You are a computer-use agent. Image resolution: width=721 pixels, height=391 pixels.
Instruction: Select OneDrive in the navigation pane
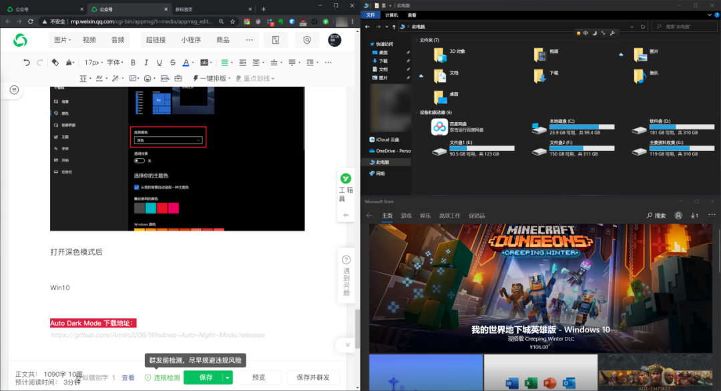(x=390, y=151)
